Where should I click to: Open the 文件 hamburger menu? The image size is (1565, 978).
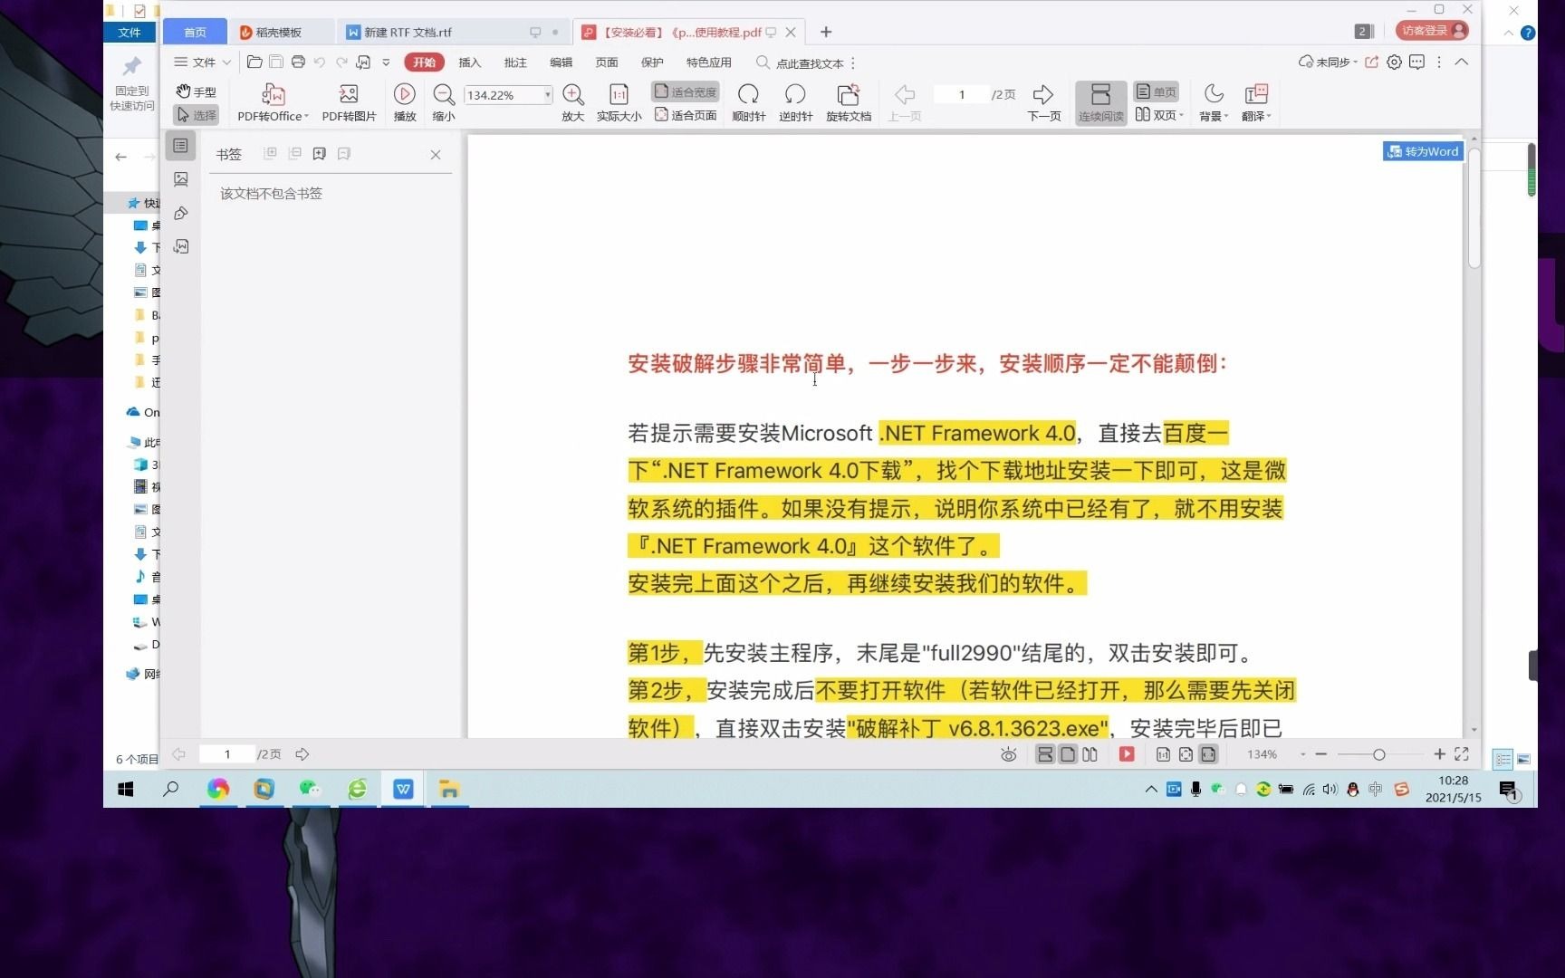[x=202, y=62]
